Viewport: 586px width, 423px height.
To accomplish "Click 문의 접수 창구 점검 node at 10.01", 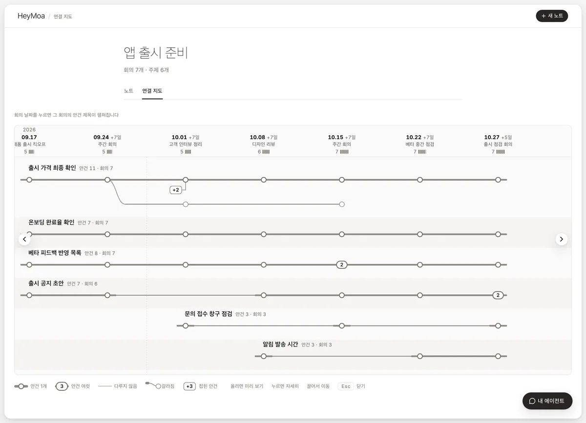I will click(186, 325).
